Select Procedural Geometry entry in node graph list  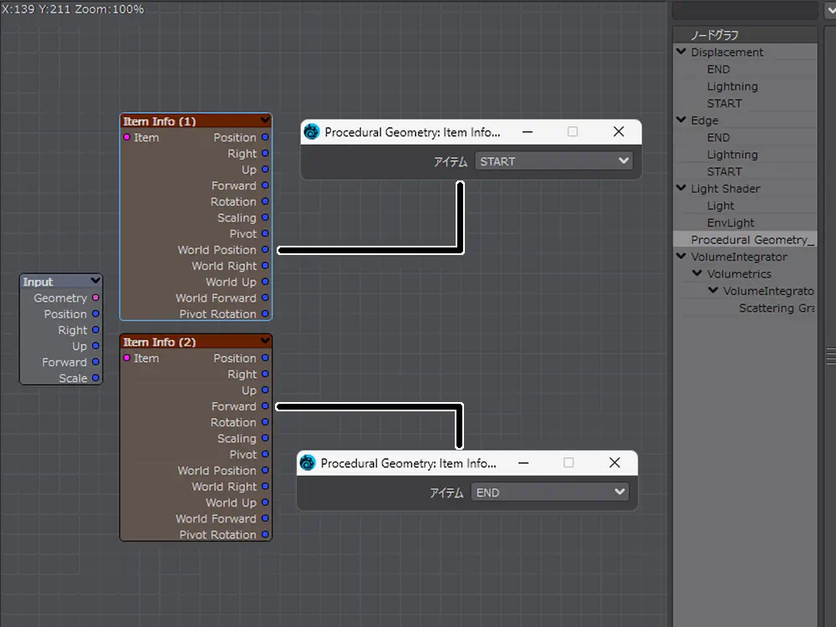click(751, 240)
